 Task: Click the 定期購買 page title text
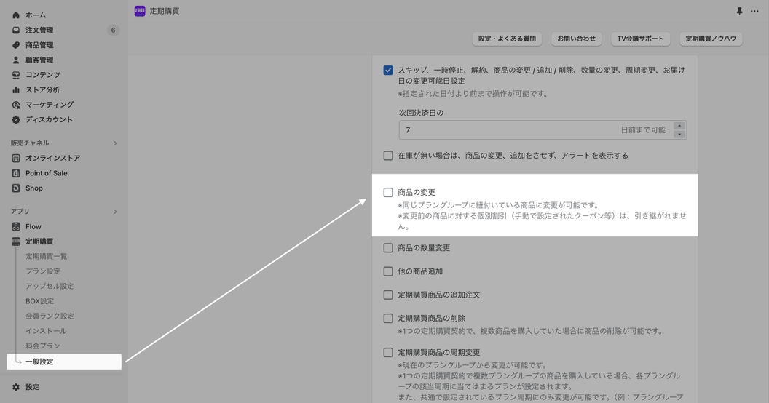tap(165, 11)
